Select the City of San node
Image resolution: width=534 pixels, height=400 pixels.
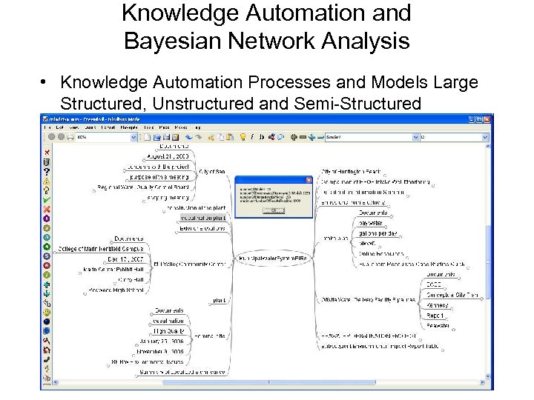212,172
